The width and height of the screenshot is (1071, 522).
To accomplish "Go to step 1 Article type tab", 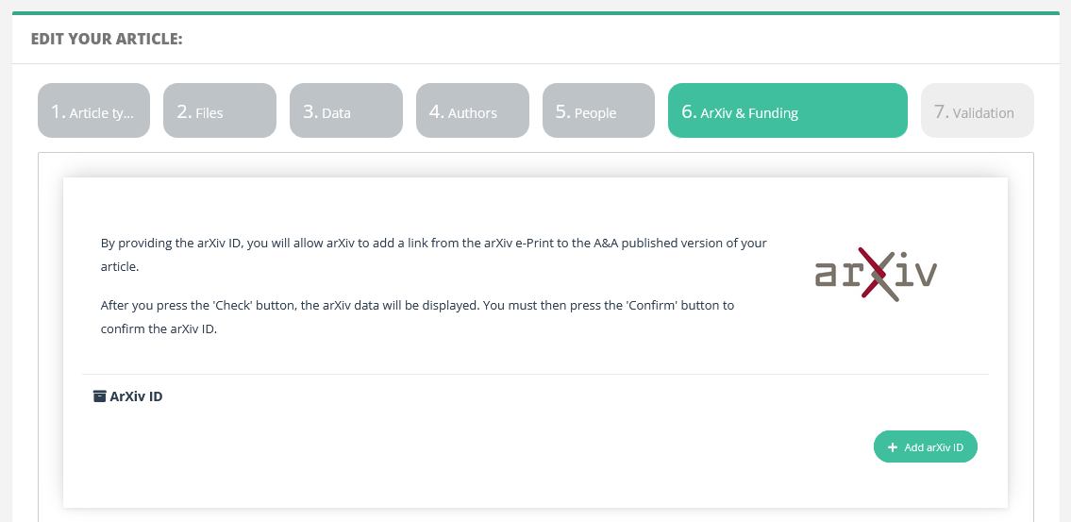I will point(93,110).
